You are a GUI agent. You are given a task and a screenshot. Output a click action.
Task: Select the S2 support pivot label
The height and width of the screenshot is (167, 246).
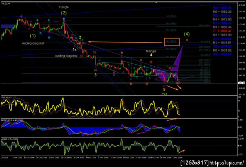pyautogui.click(x=222, y=47)
